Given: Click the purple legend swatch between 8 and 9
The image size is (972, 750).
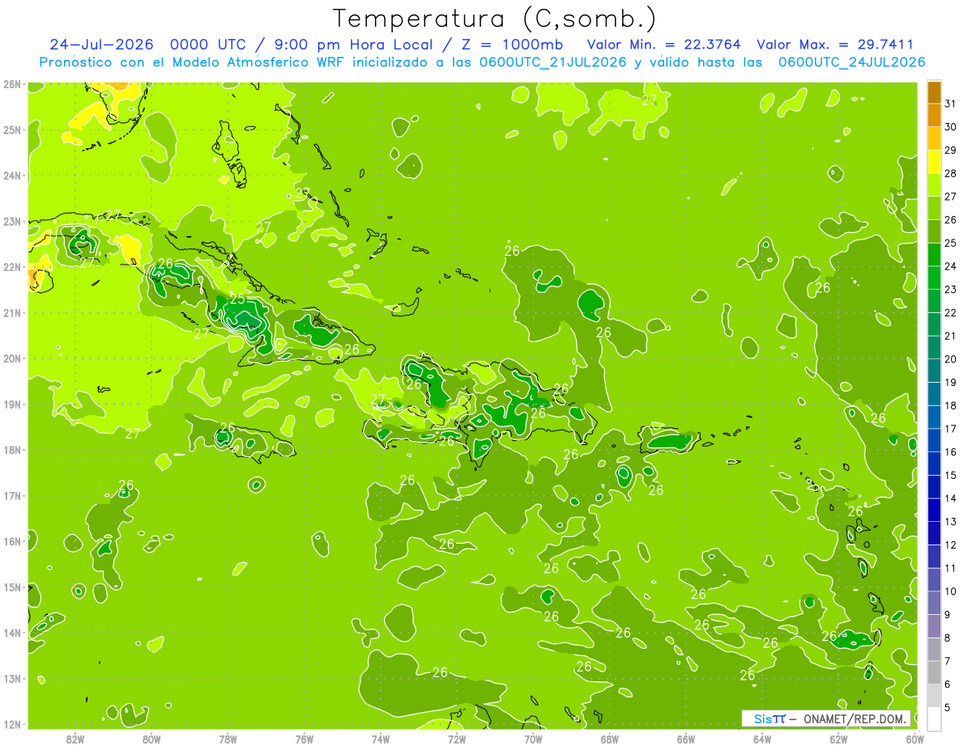Looking at the screenshot, I should pyautogui.click(x=934, y=626).
